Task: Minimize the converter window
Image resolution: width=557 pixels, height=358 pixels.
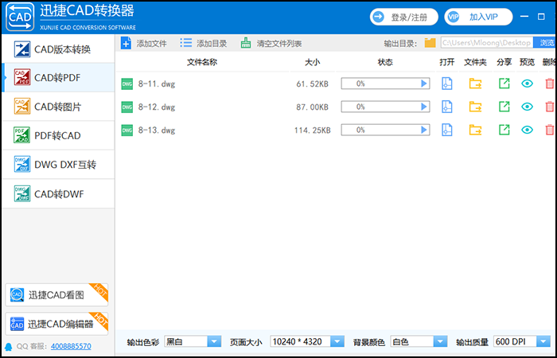Action: pyautogui.click(x=524, y=17)
